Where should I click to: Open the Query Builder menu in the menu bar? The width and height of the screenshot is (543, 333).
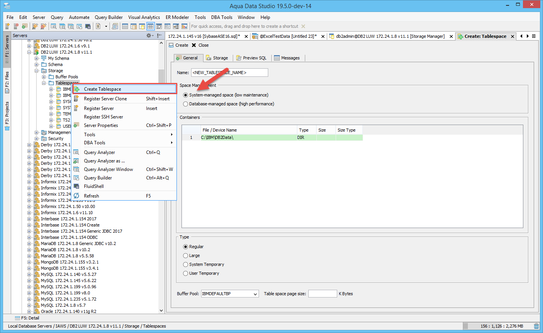pyautogui.click(x=109, y=17)
